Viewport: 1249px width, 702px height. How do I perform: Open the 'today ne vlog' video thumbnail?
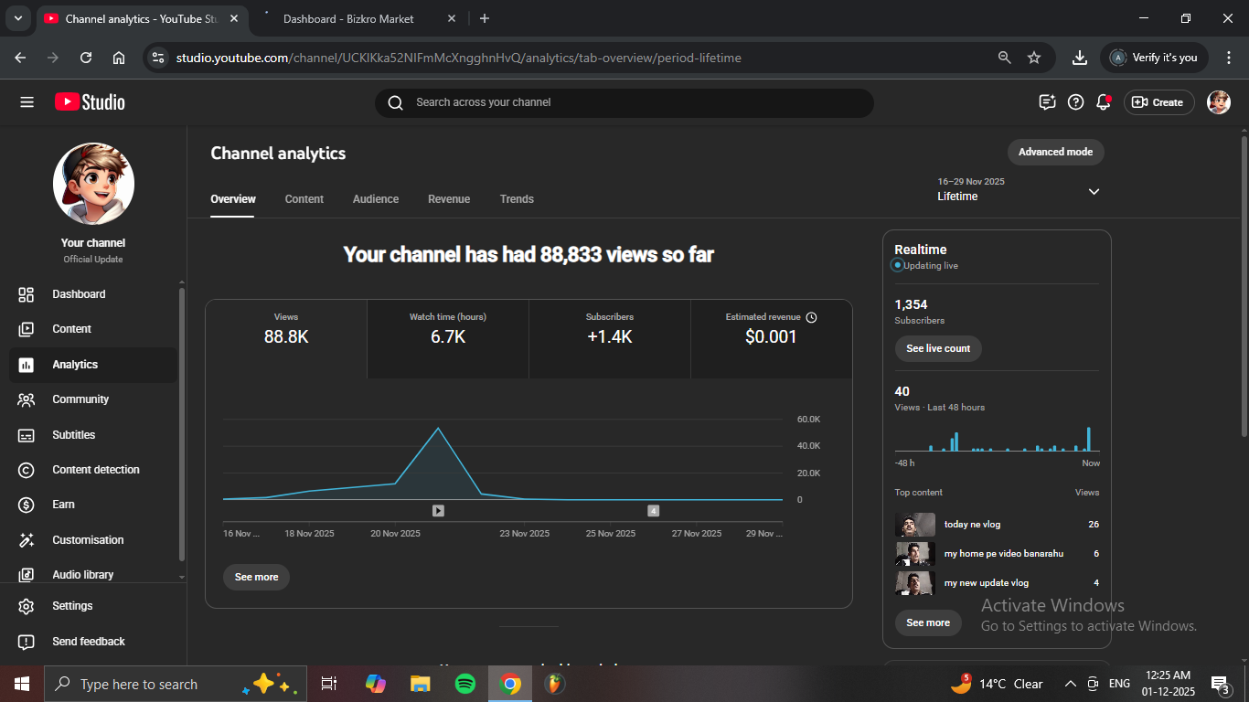click(x=914, y=525)
